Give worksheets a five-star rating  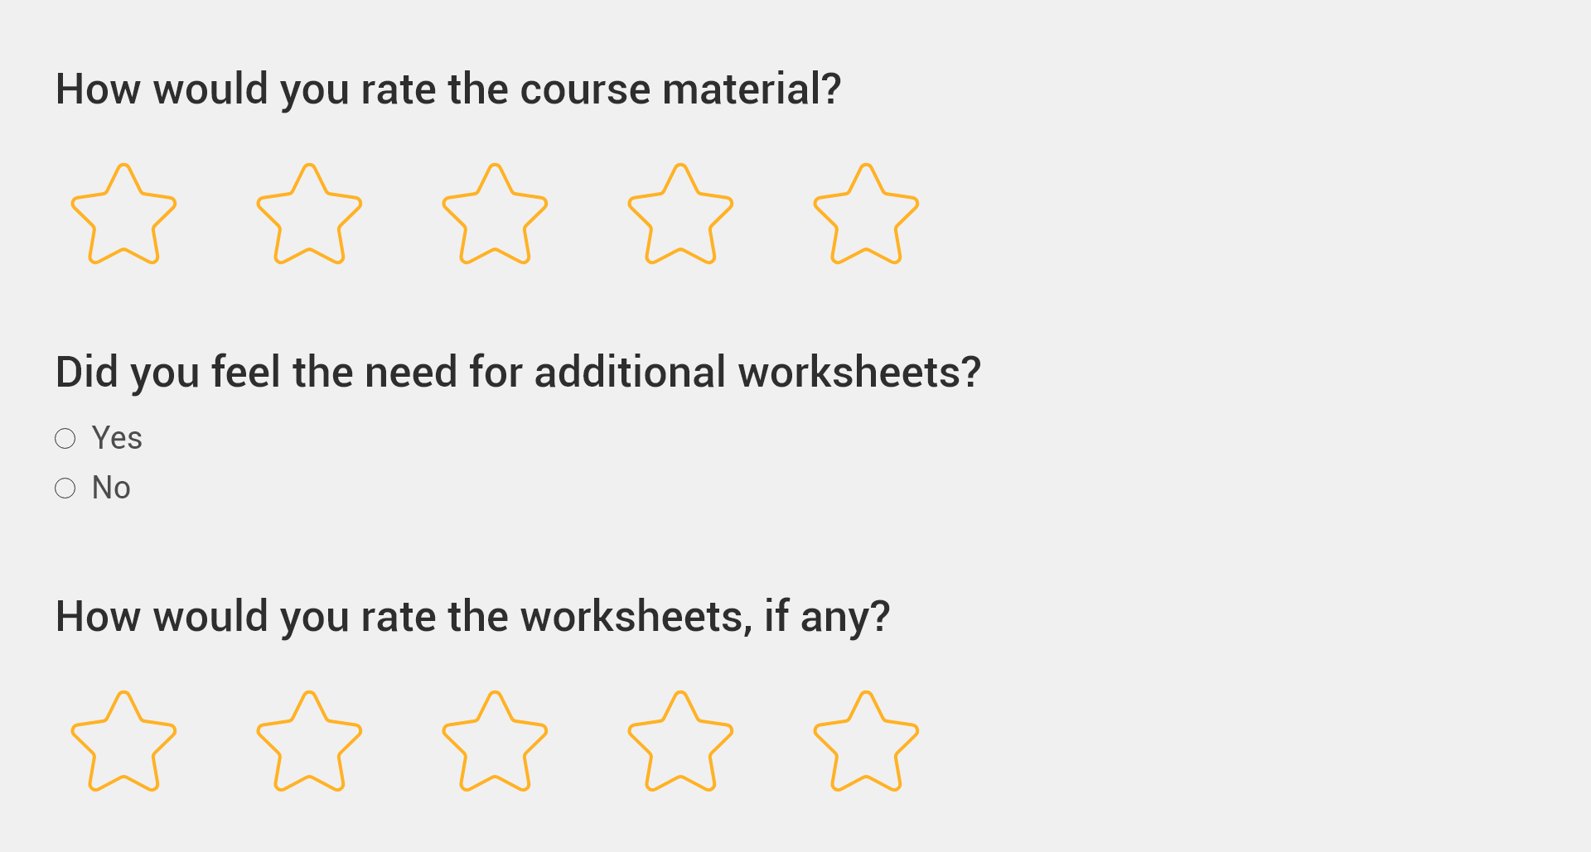pyautogui.click(x=866, y=741)
